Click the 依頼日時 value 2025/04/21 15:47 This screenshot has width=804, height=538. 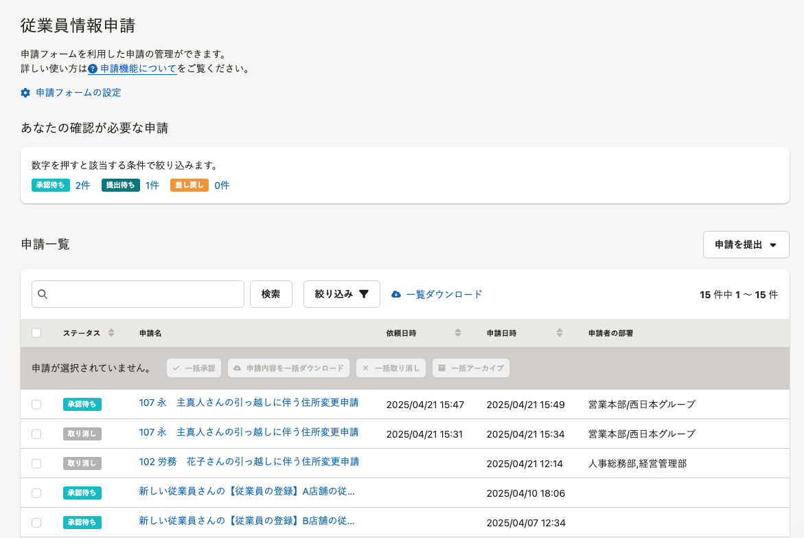pyautogui.click(x=425, y=405)
